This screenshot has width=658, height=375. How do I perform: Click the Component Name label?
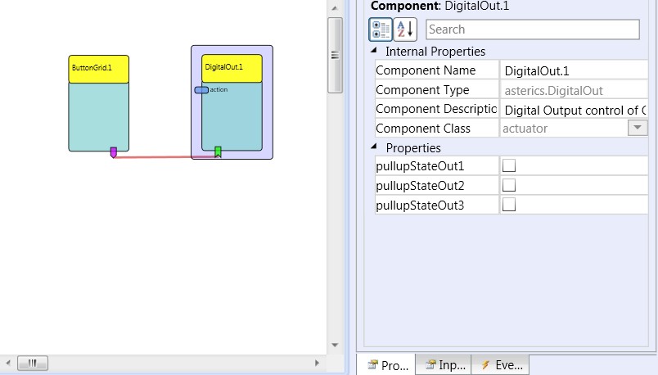click(x=426, y=70)
